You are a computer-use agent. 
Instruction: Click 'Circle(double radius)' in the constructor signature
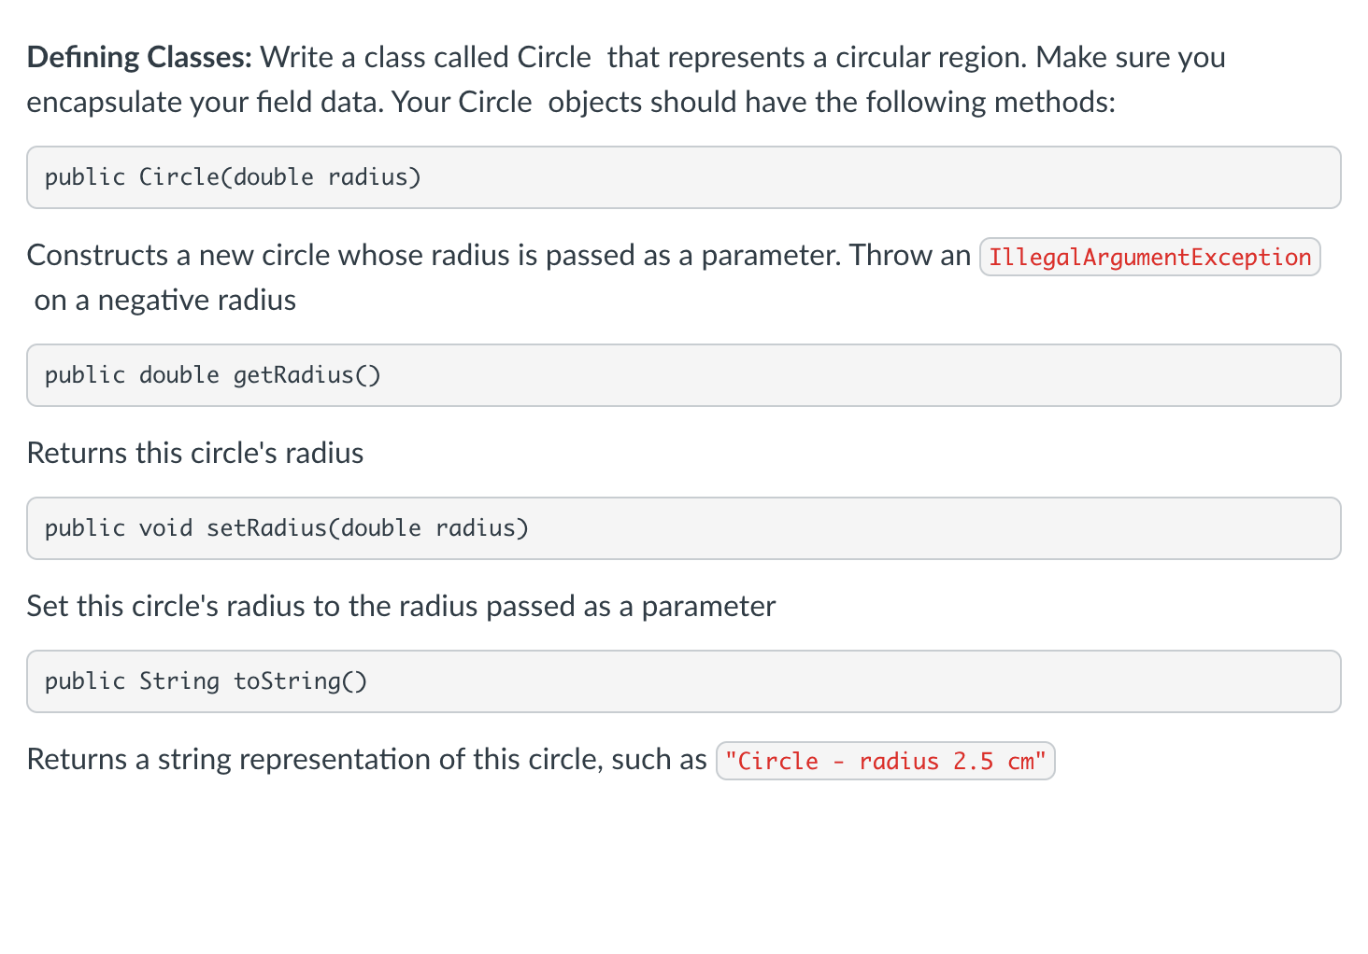(x=280, y=177)
